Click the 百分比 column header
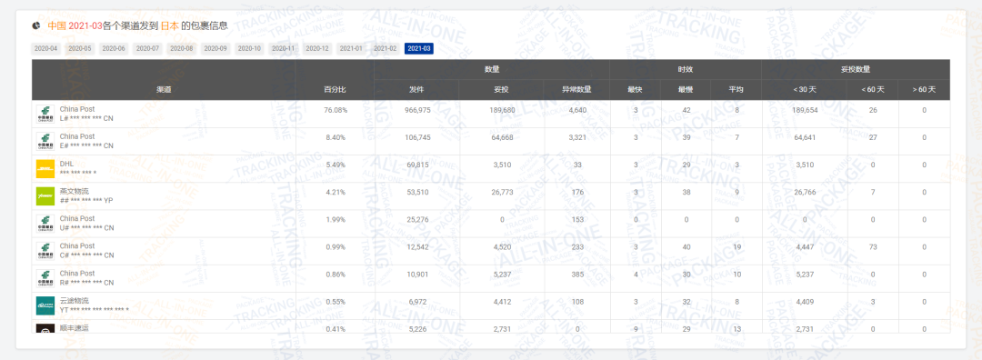Screen dimensions: 982x360 click(335, 89)
